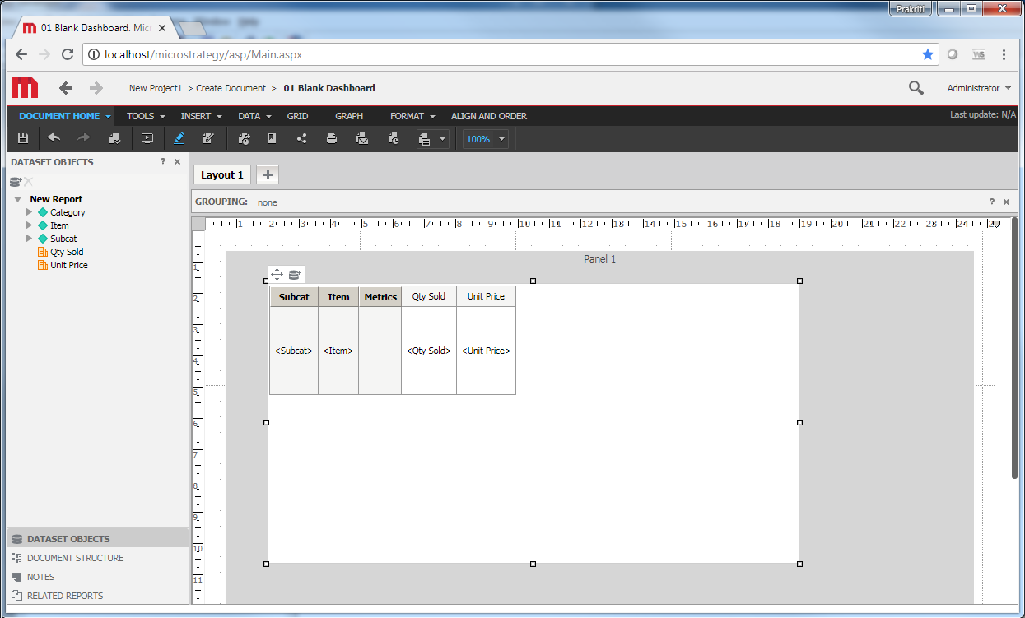
Task: Expand the Category attribute in Dataset Objects
Action: pyautogui.click(x=28, y=211)
